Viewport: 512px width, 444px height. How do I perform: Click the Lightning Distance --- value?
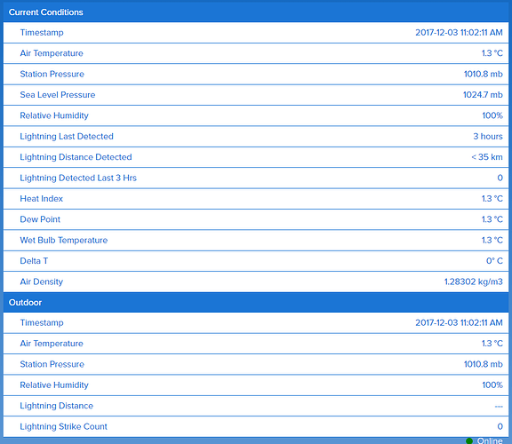click(499, 406)
